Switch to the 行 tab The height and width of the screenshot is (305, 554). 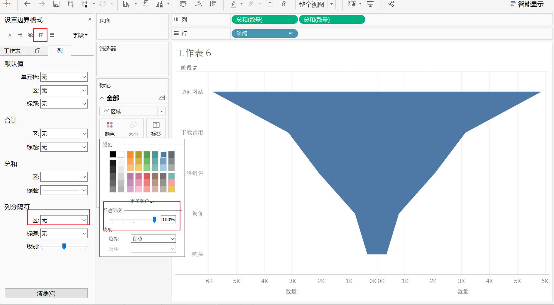[x=37, y=51]
